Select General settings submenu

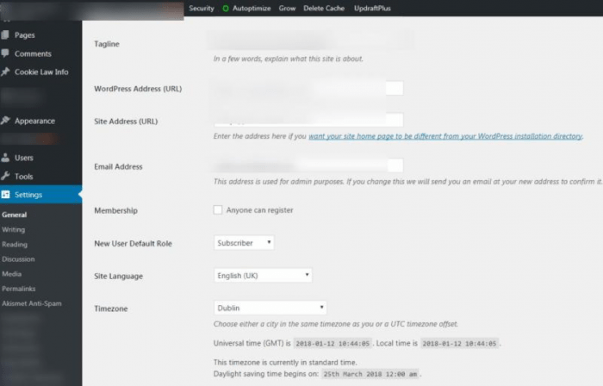(15, 215)
